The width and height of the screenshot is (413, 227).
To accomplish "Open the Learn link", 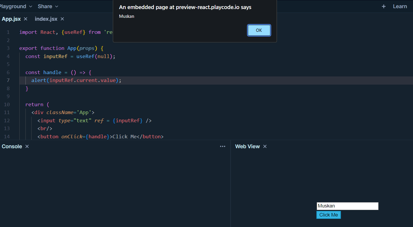I will pos(400,6).
